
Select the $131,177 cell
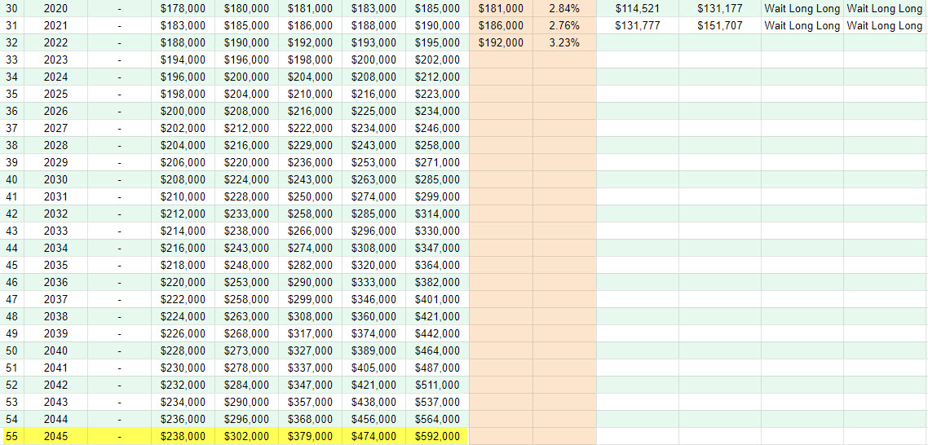pyautogui.click(x=720, y=8)
